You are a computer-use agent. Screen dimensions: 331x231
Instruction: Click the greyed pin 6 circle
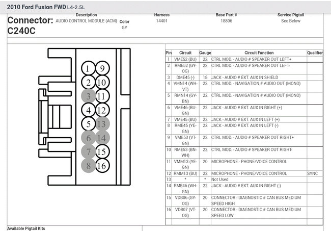click(88, 138)
